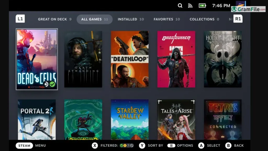Open the wireless network signal icon
Image resolution: width=268 pixels, height=151 pixels.
click(x=190, y=6)
